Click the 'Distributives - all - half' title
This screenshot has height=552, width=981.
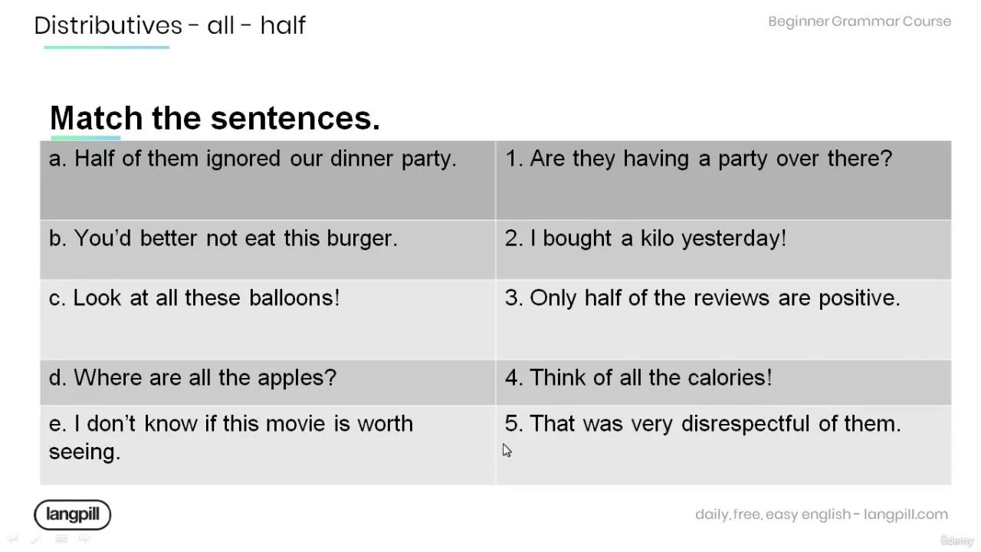(170, 25)
